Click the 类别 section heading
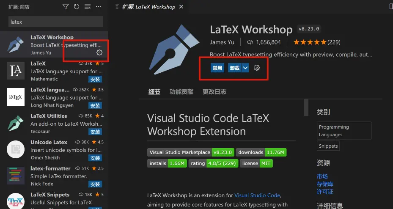The height and width of the screenshot is (209, 393). [323, 112]
